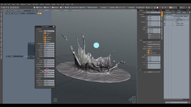Select the Mesh node in schematic
The height and width of the screenshot is (107, 191).
[15, 56]
